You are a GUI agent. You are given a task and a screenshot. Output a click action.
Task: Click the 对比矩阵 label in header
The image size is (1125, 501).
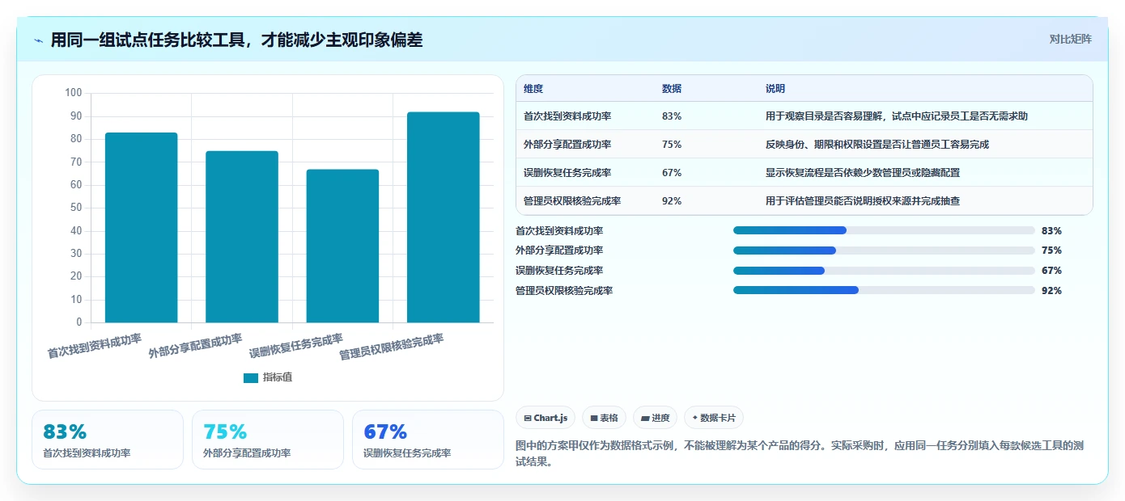click(x=1070, y=39)
